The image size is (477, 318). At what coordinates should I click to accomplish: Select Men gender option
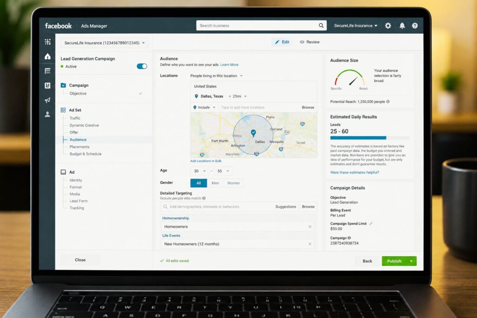[215, 183]
